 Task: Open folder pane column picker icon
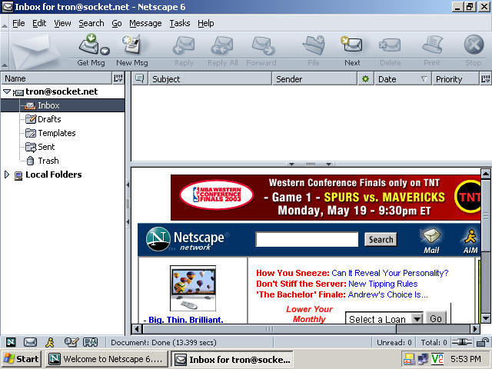tap(118, 78)
